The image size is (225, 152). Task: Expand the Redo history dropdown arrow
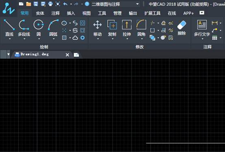point(82,4)
